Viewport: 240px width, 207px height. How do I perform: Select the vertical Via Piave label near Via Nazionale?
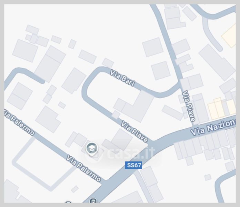(189, 106)
